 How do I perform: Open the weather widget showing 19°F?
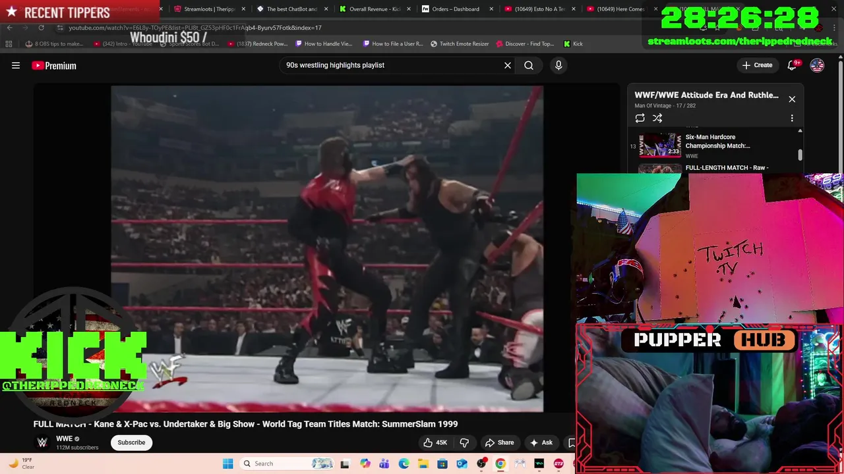[21, 463]
